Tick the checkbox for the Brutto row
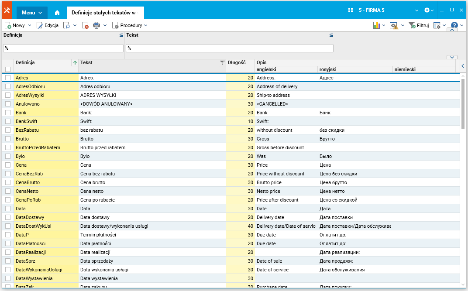 (x=8, y=139)
